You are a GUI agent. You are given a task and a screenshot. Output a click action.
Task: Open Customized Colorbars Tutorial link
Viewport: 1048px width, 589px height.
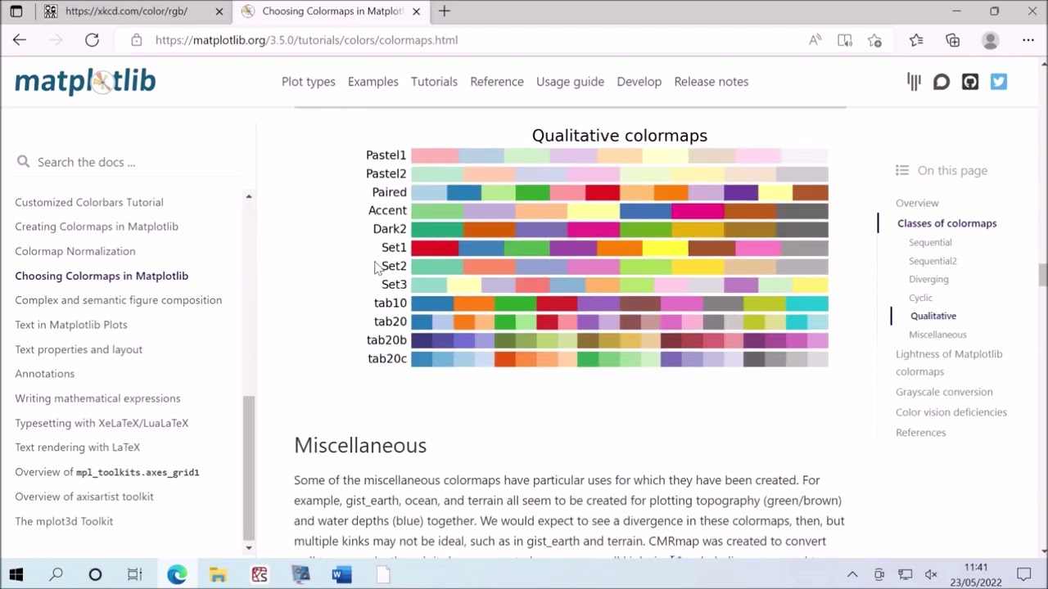coord(89,202)
